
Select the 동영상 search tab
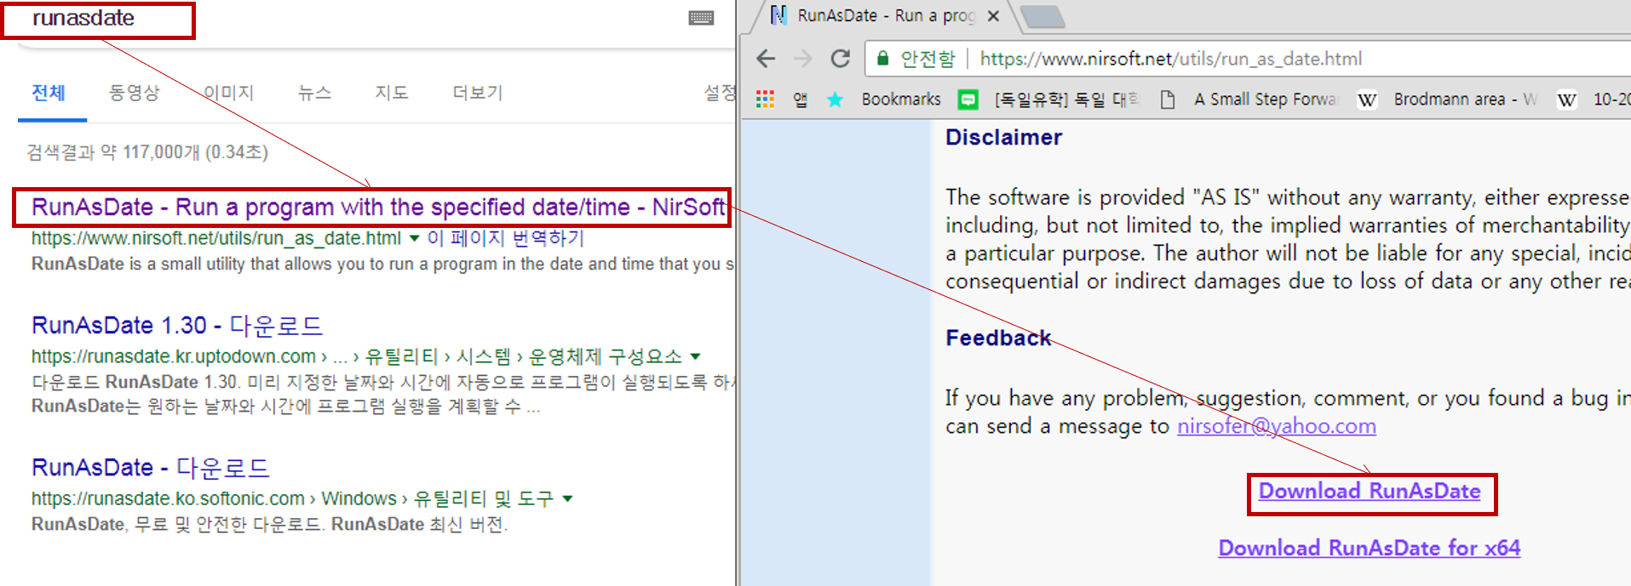pos(134,93)
